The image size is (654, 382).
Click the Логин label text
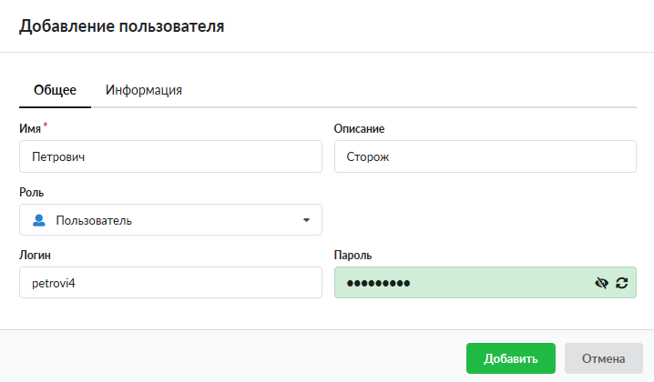coord(36,256)
